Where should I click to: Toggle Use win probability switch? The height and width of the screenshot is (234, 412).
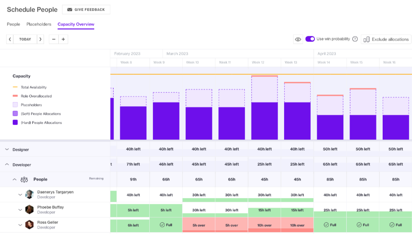310,39
